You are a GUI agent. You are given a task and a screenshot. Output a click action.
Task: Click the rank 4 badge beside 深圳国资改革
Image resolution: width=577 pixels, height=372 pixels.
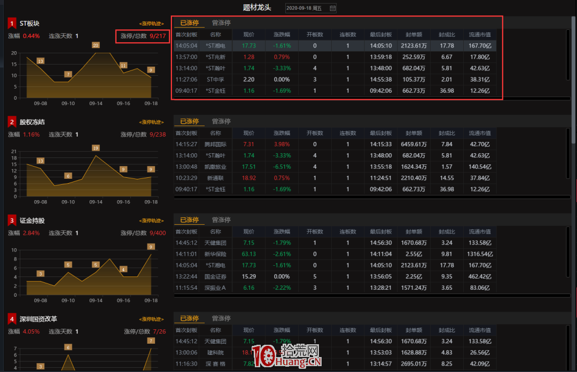(x=12, y=319)
